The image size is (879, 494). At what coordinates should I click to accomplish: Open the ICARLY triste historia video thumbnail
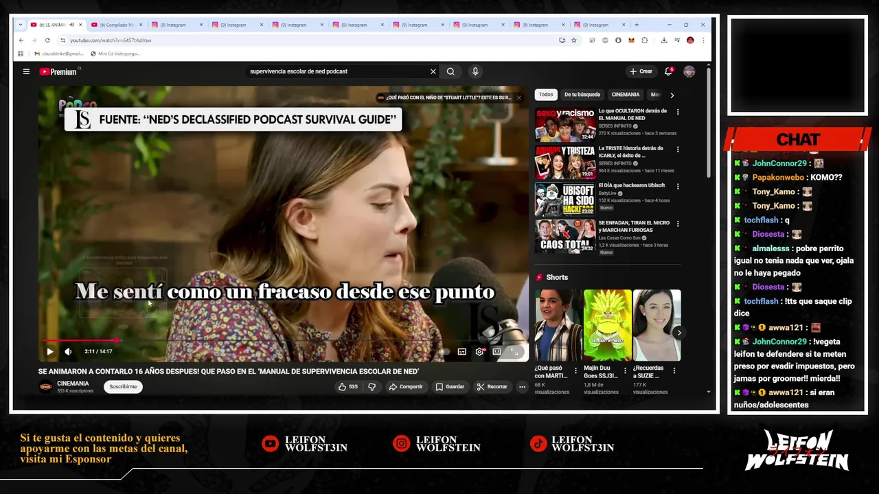(565, 162)
